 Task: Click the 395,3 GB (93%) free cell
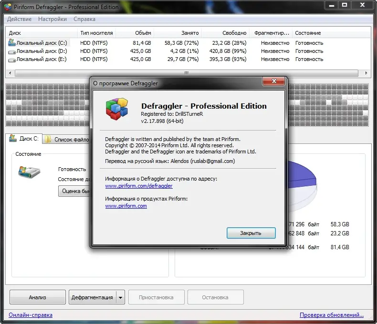pos(228,59)
